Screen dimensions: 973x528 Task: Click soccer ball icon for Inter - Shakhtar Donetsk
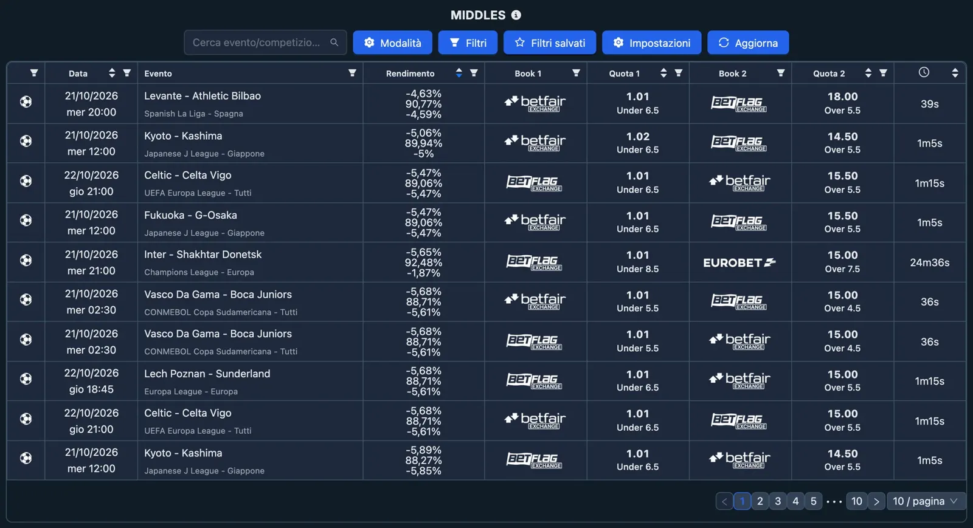(26, 260)
